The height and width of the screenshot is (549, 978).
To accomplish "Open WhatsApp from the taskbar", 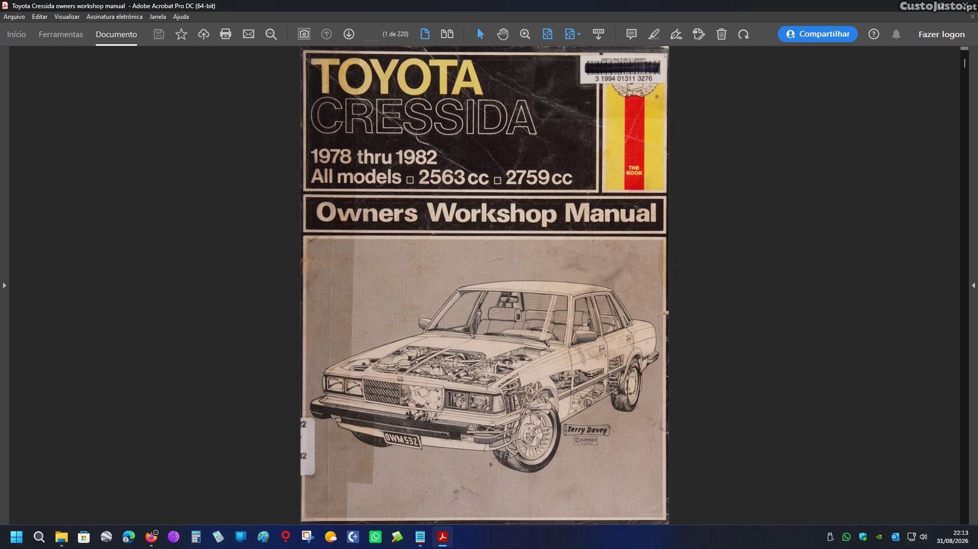I will click(x=376, y=537).
